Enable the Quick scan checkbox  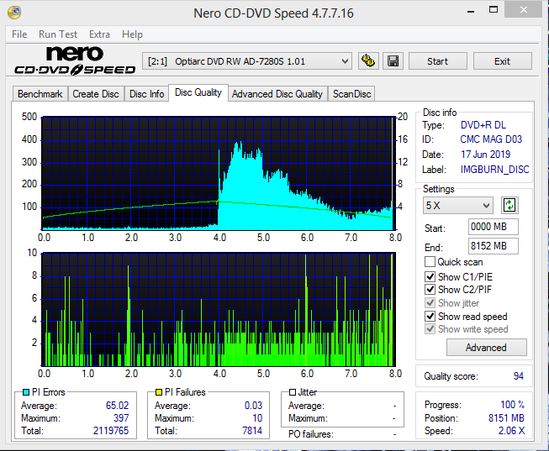430,262
